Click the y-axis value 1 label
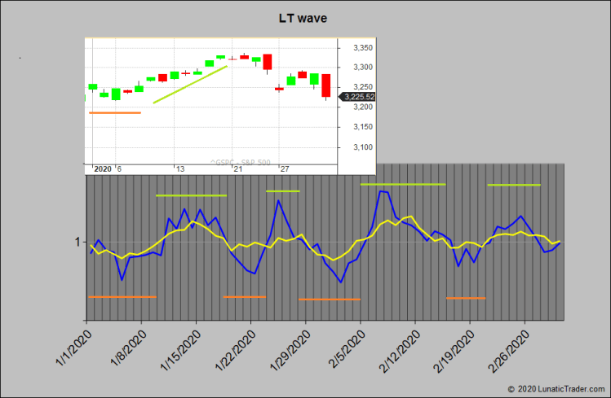This screenshot has width=611, height=398. tap(78, 242)
